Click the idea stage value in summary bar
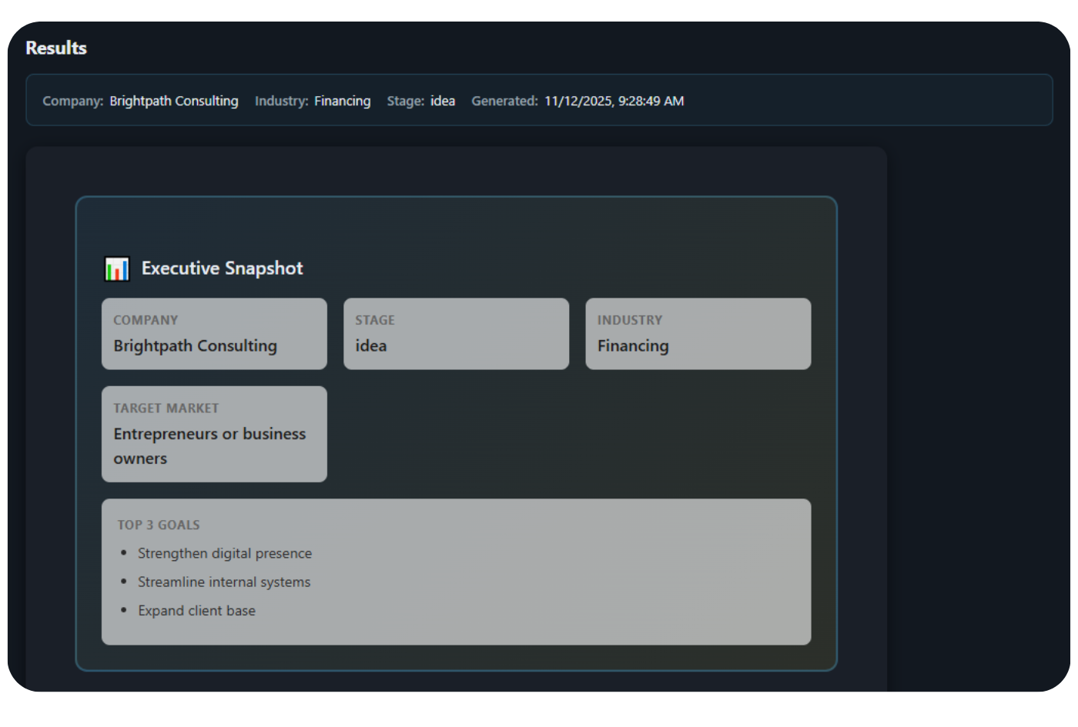1078x727 pixels. tap(442, 101)
